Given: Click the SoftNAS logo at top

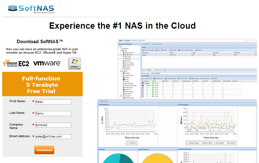Looking at the screenshot, I should [31, 9].
